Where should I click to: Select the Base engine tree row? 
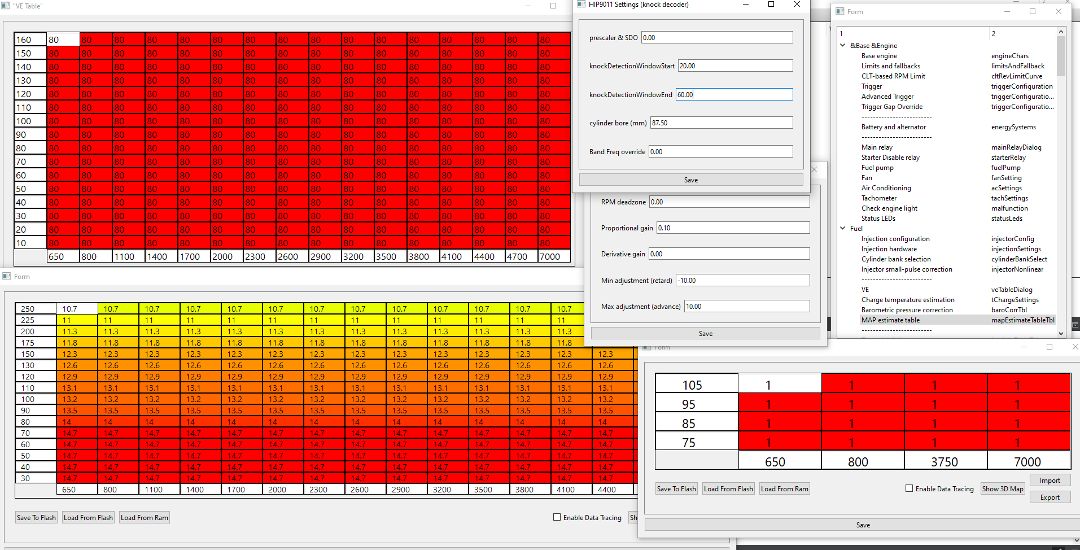click(879, 56)
